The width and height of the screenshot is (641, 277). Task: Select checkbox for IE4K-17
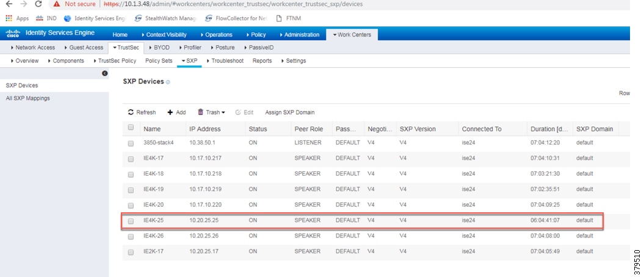click(131, 159)
